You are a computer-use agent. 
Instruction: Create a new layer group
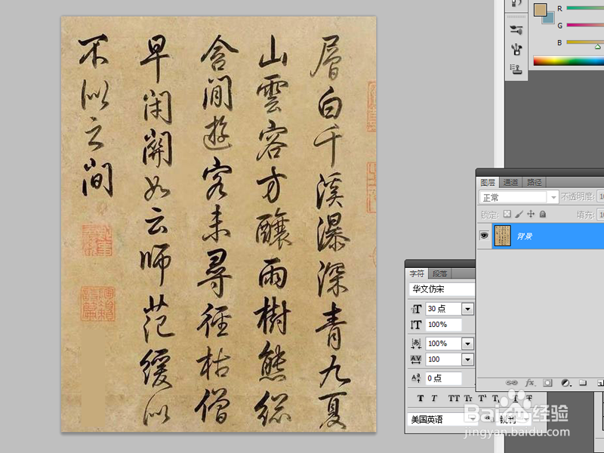point(583,383)
